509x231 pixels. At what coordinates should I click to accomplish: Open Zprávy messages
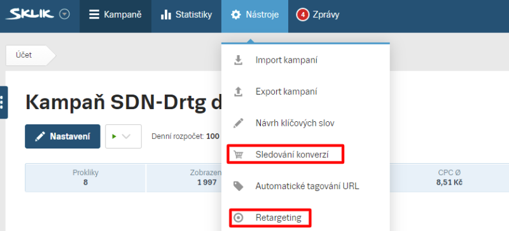[317, 15]
